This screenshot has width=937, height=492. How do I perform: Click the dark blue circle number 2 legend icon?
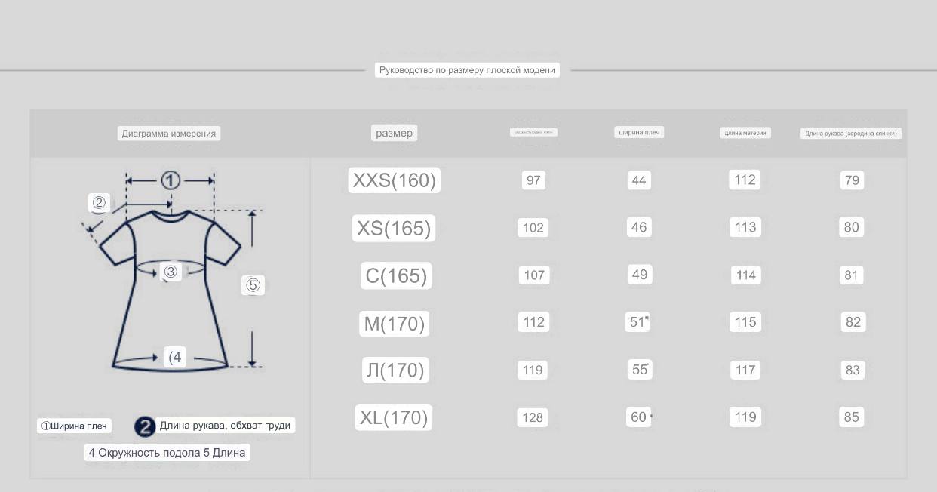pyautogui.click(x=145, y=426)
